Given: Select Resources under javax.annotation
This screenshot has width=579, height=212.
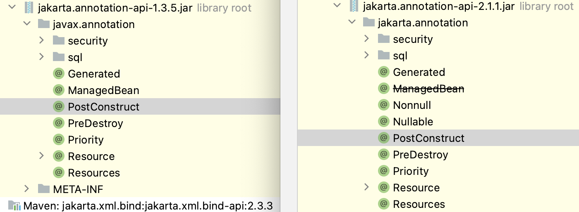Looking at the screenshot, I should point(94,173).
